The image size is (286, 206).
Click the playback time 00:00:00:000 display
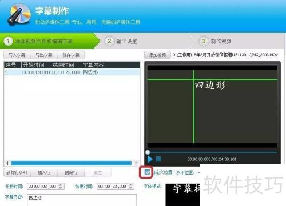(199, 159)
